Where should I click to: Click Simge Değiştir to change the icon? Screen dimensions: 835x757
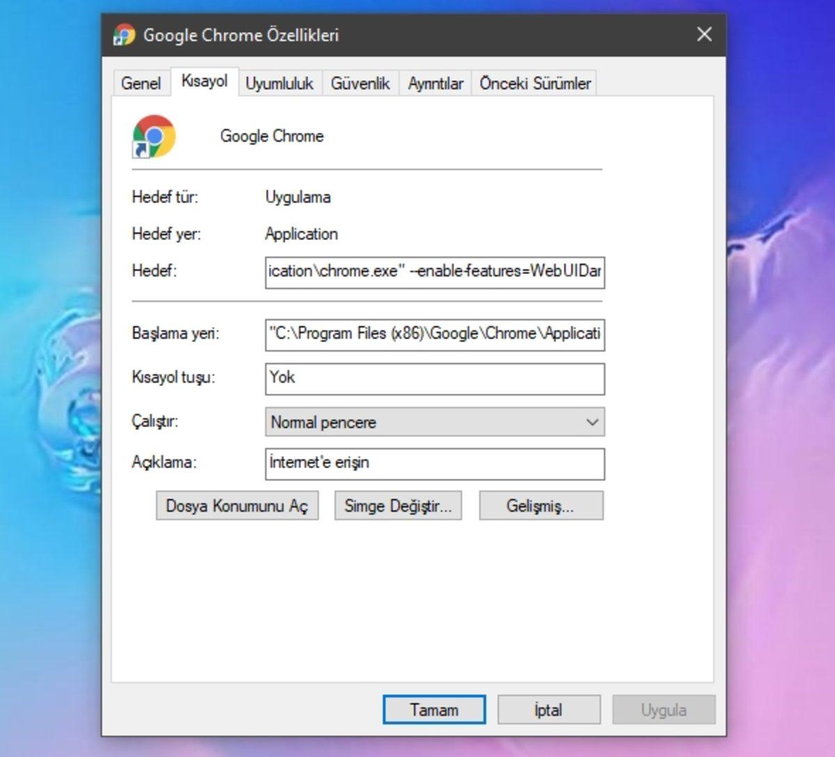[397, 506]
